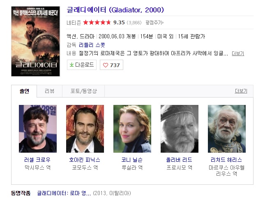The width and height of the screenshot is (265, 200).
Task: Open the 코니 닐슨 name link
Action: pos(132,160)
